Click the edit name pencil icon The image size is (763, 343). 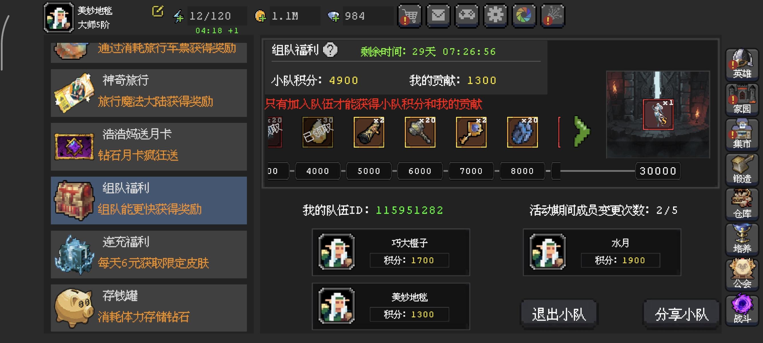(x=157, y=11)
